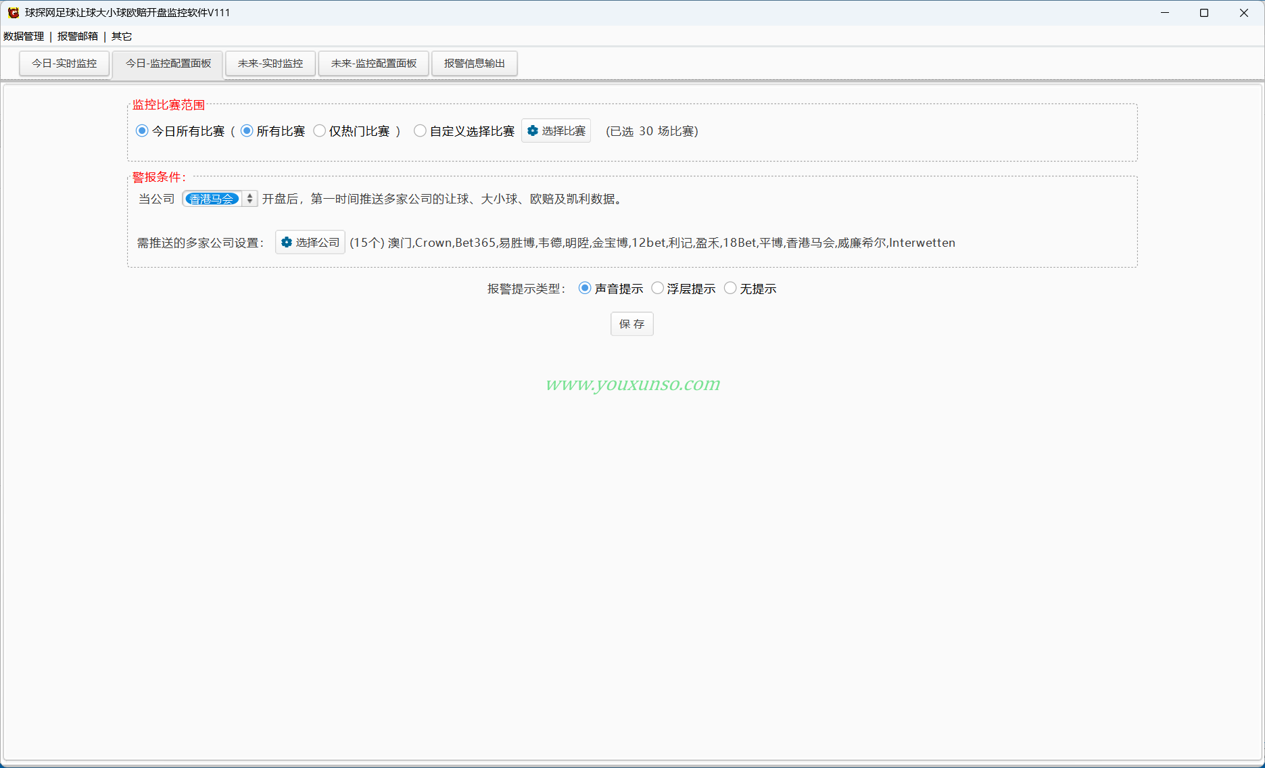Click the 选择公司 button
Screen dimensions: 1265x768
tap(310, 243)
